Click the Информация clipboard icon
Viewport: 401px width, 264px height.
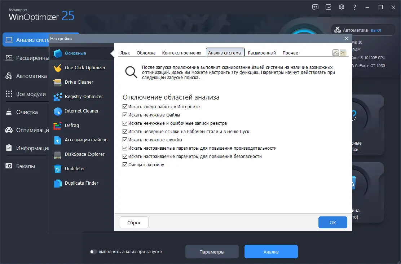9,148
